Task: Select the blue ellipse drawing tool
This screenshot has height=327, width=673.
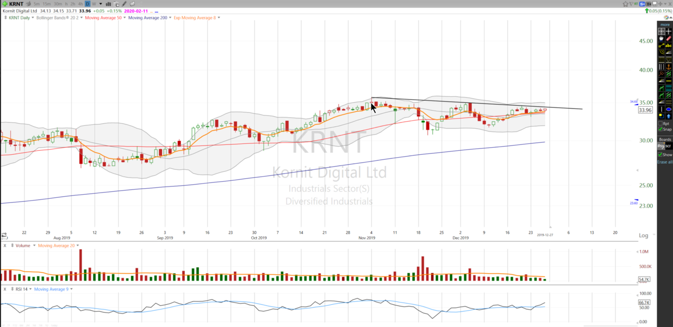Action: pyautogui.click(x=669, y=108)
